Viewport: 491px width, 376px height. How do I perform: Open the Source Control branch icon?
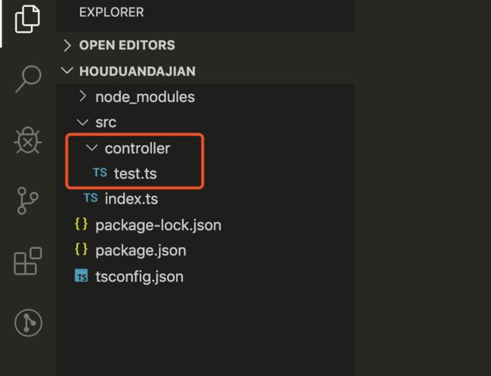pos(28,200)
